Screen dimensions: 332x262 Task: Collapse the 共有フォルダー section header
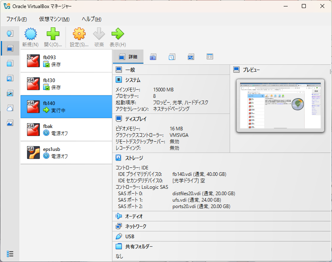click(x=222, y=246)
